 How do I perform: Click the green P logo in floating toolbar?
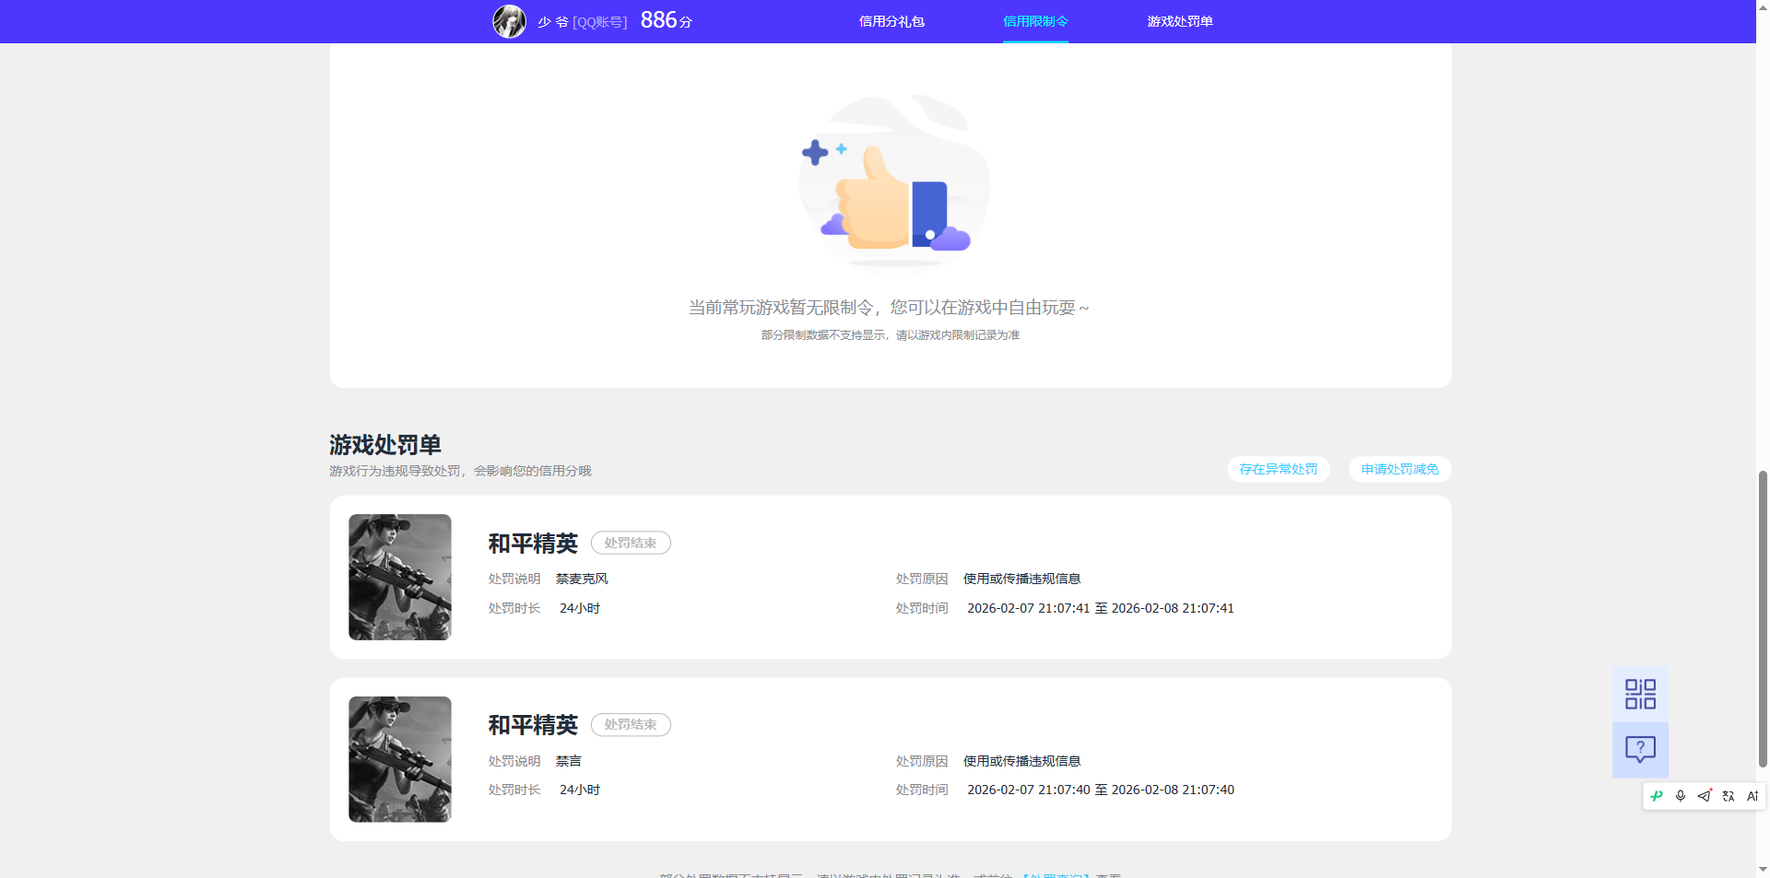pyautogui.click(x=1657, y=796)
